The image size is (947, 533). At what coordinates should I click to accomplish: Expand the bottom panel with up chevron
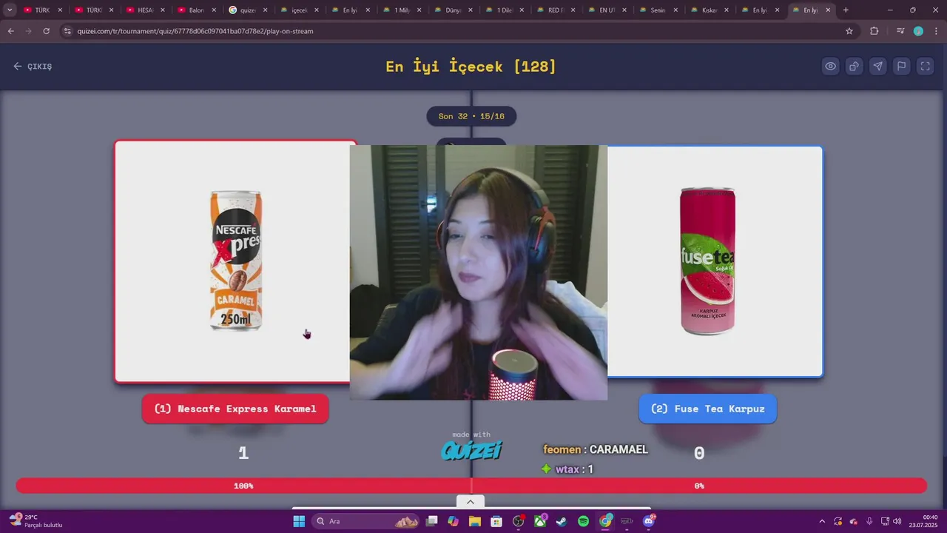pyautogui.click(x=470, y=502)
